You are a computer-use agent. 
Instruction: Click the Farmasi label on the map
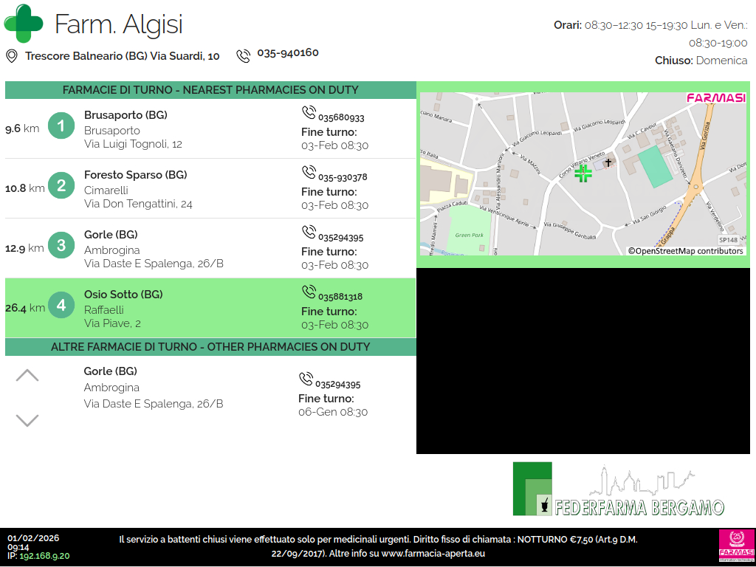715,98
